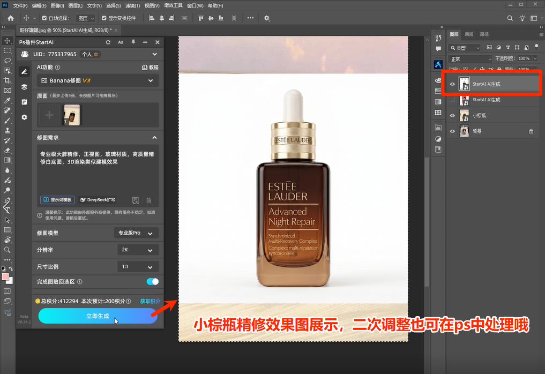This screenshot has width=545, height=374.
Task: Click the add image plus button
Action: tap(49, 115)
